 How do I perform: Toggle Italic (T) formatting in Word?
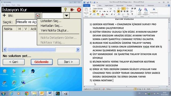(x=97, y=11)
